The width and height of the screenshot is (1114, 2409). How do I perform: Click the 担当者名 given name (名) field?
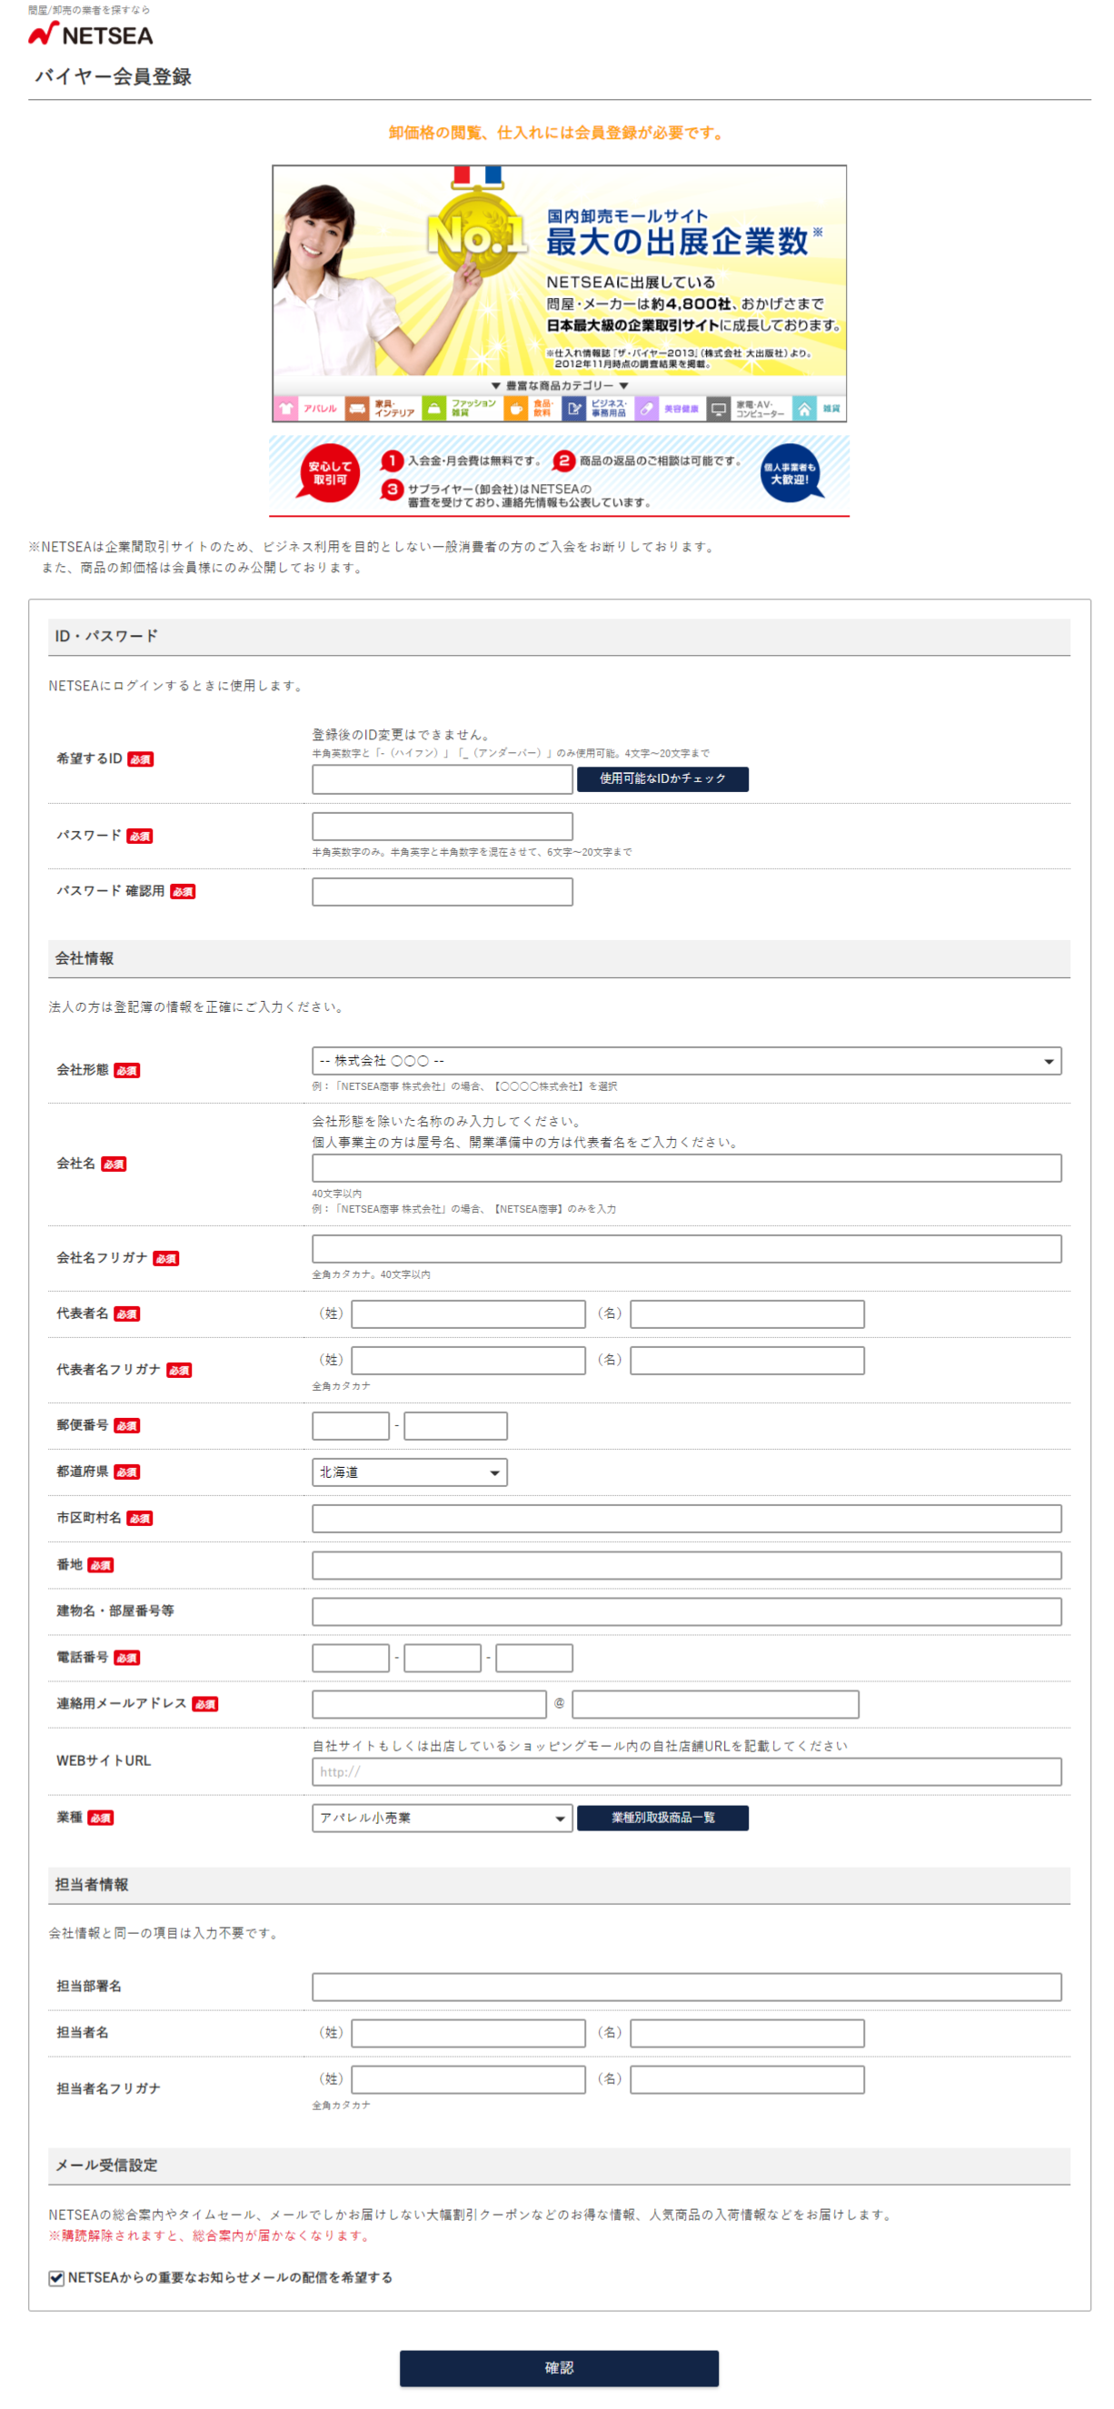coord(746,2033)
